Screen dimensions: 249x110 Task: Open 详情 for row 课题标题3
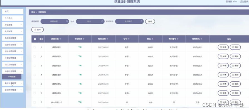coord(223,66)
